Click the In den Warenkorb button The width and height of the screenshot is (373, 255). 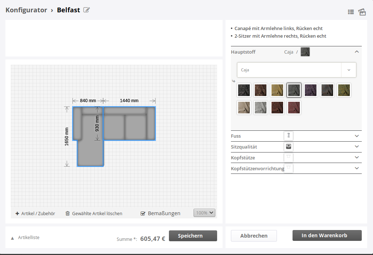327,235
